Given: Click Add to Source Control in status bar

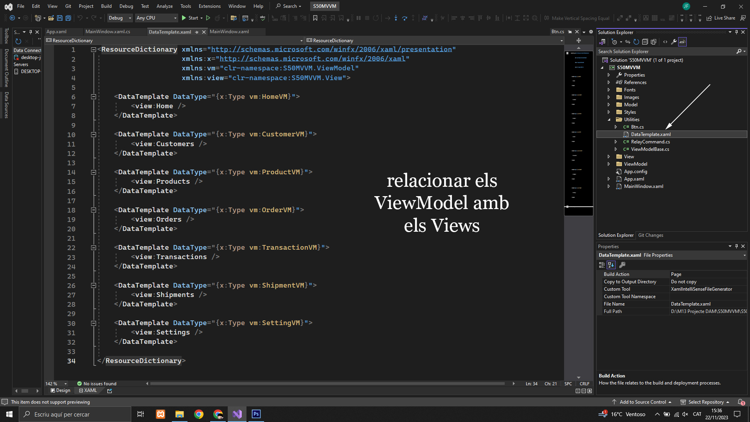Looking at the screenshot, I should 642,402.
